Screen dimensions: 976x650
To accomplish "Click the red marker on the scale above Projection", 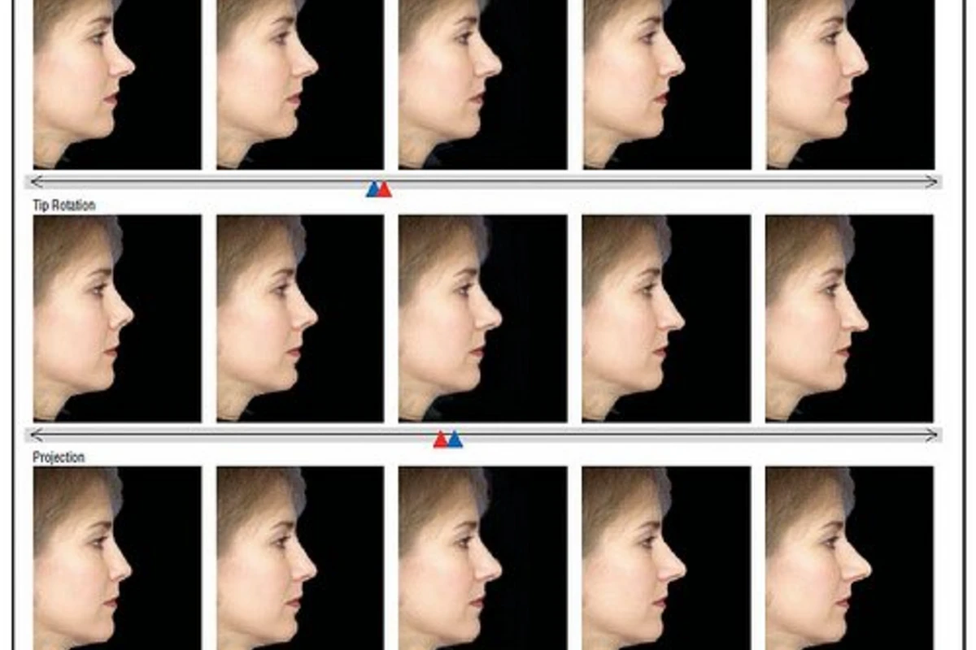I will pos(441,440).
